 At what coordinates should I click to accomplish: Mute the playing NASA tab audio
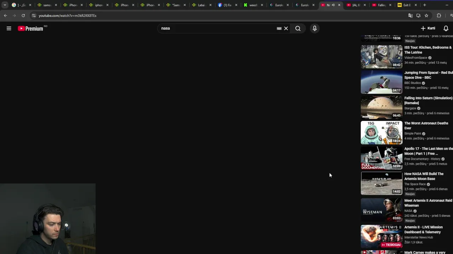coord(333,5)
